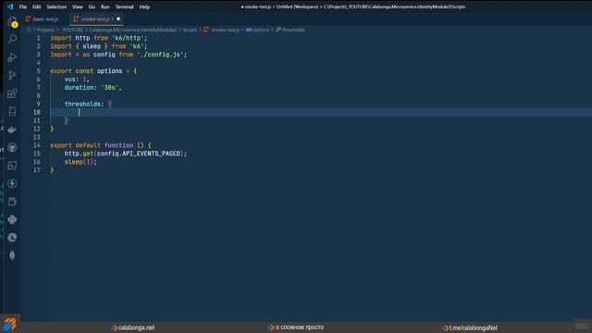Click Calabonga.Microservice.IdentityModule2 breadcrumb
Screen dimensions: 592x333
[133, 30]
